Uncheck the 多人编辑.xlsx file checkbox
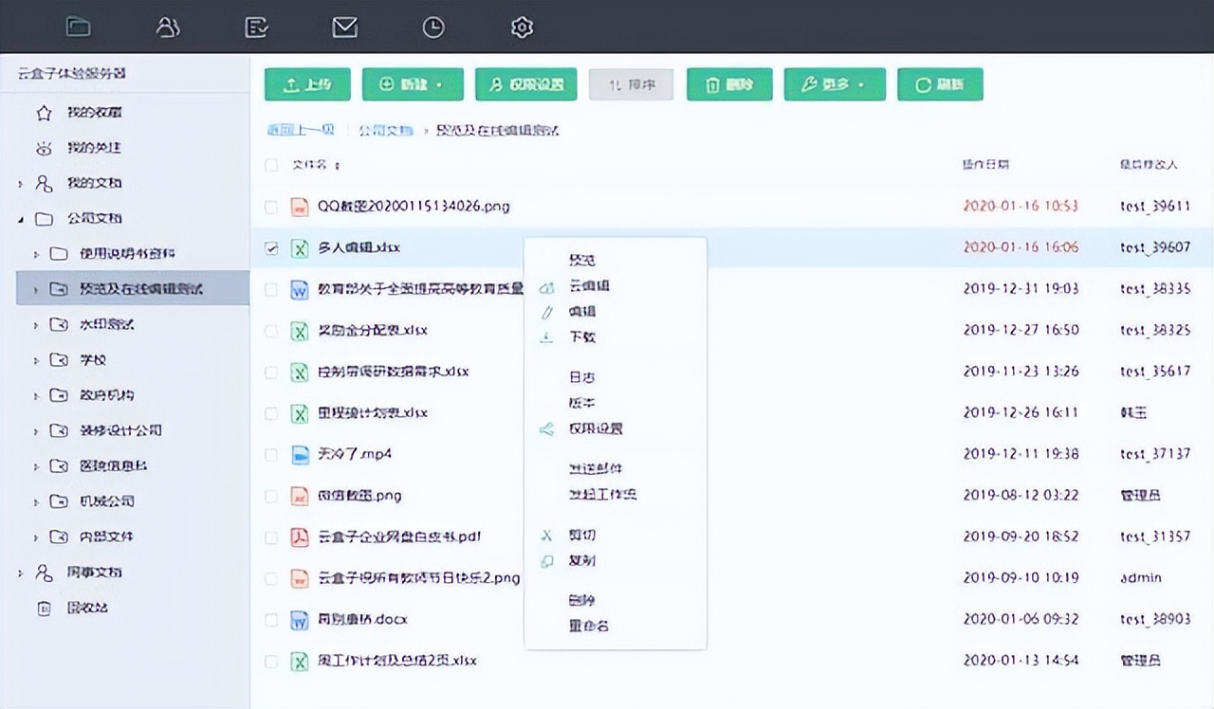Image resolution: width=1214 pixels, height=709 pixels. 270,248
